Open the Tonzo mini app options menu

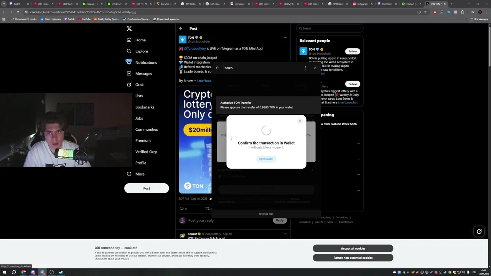pos(305,68)
